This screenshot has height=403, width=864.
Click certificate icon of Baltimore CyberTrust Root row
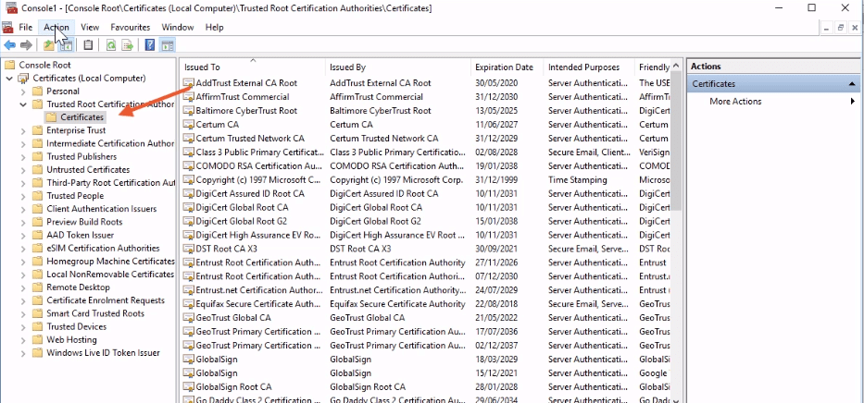point(189,111)
